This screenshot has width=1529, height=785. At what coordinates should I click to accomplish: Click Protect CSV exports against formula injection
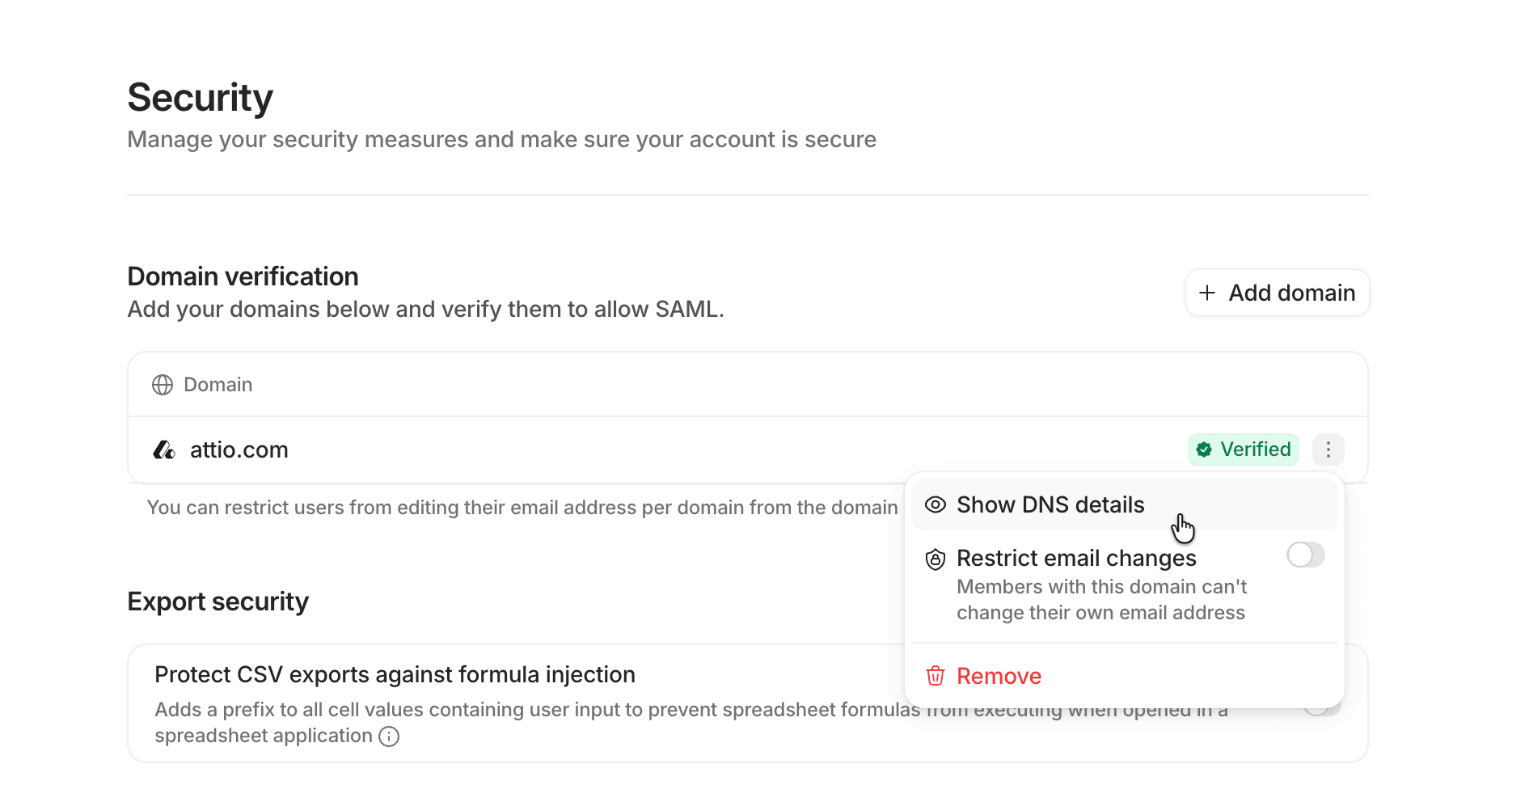(395, 675)
